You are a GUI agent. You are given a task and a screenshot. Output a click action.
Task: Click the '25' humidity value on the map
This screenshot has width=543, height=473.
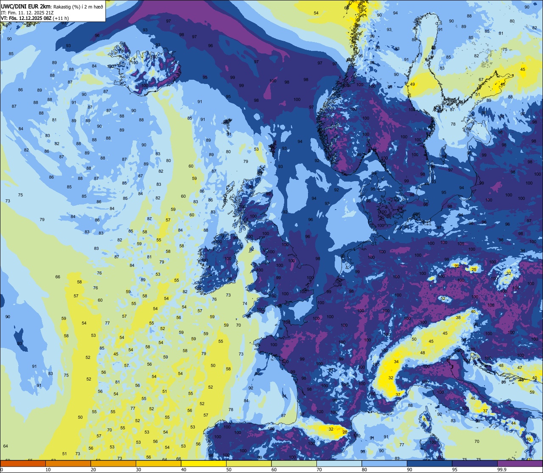click(x=474, y=270)
